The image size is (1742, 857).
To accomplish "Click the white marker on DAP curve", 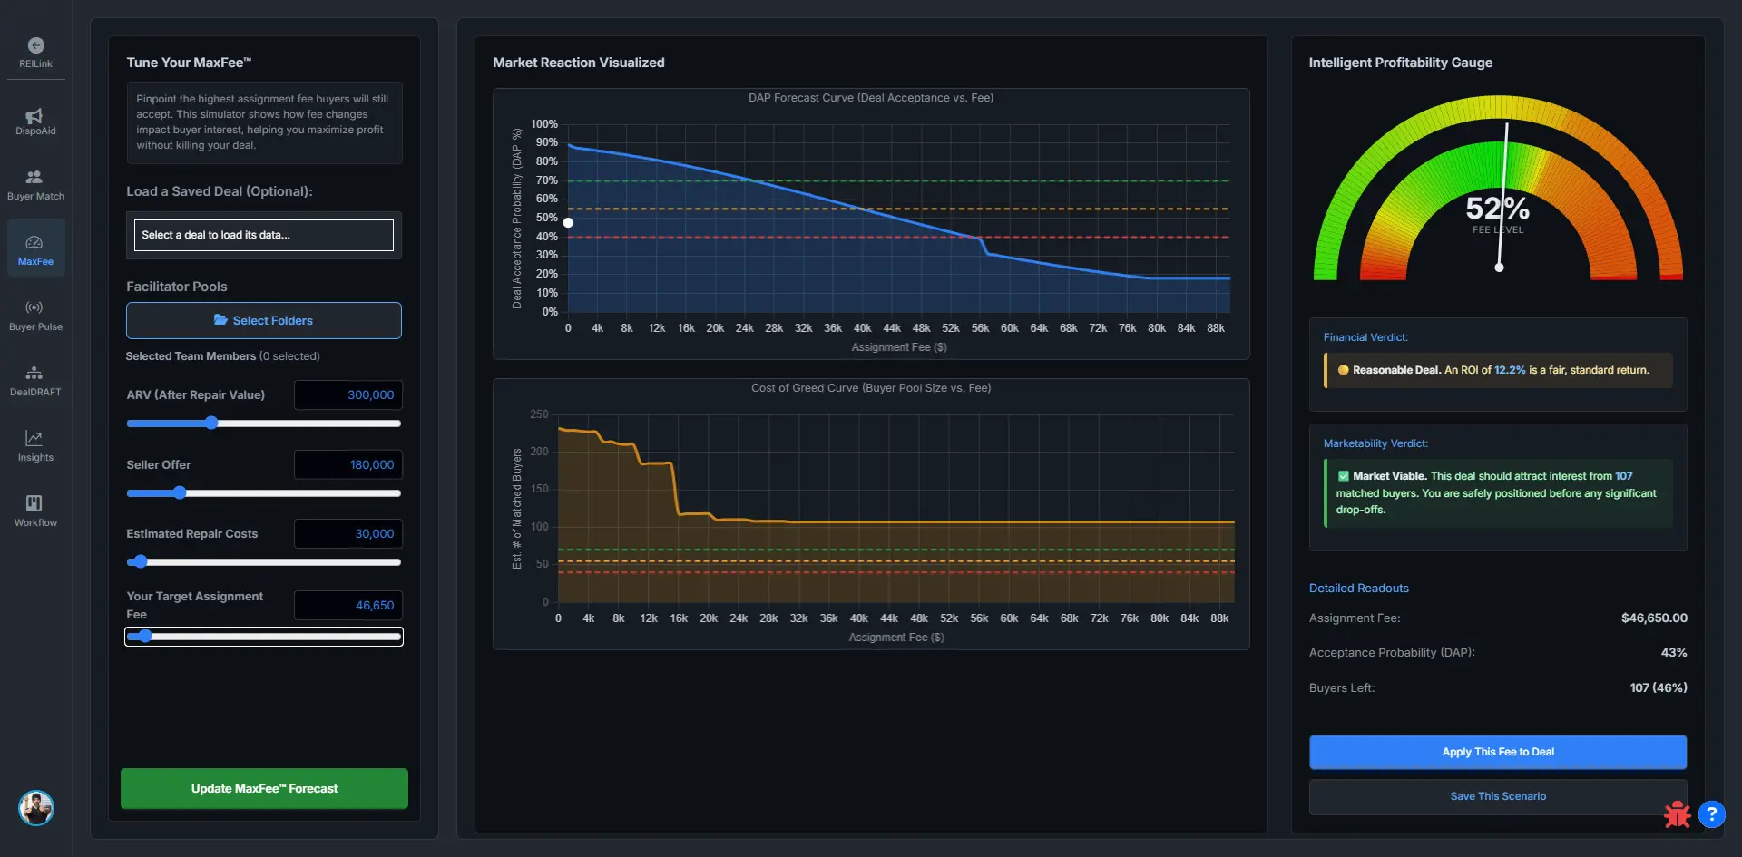I will [568, 222].
